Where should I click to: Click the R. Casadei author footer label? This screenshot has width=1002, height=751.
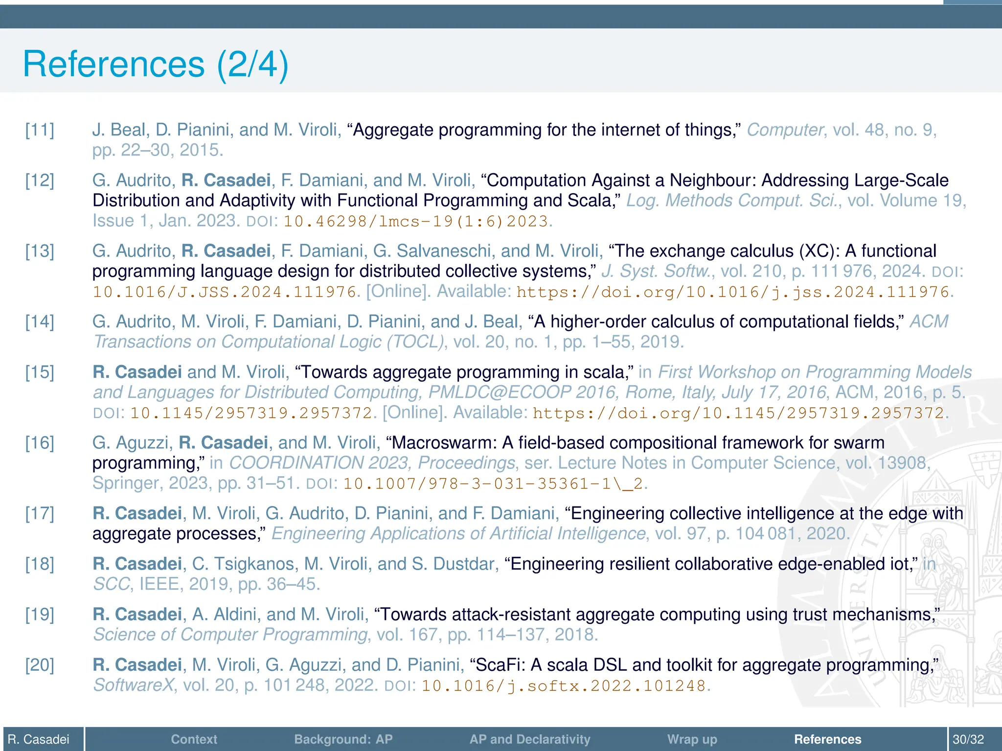(x=39, y=739)
